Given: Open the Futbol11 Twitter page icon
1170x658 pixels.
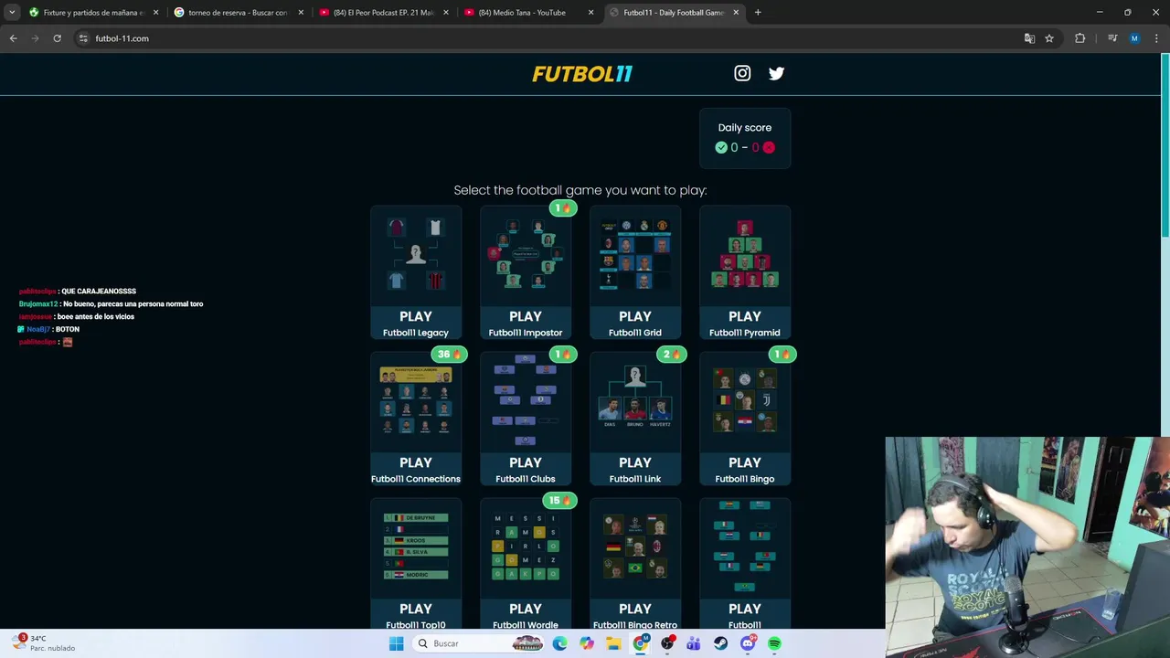Looking at the screenshot, I should pyautogui.click(x=776, y=73).
